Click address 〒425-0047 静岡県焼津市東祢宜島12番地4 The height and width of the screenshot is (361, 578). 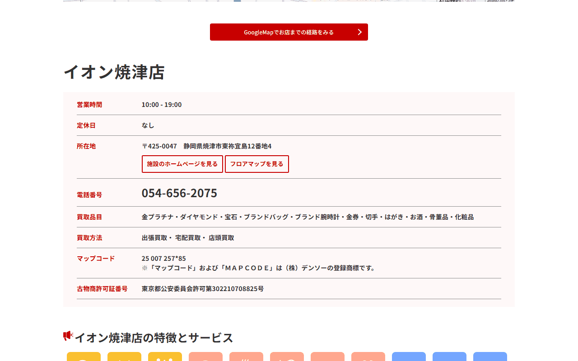207,146
